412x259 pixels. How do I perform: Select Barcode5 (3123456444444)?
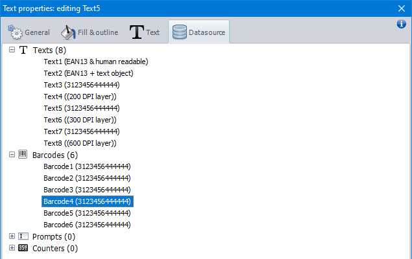click(87, 213)
